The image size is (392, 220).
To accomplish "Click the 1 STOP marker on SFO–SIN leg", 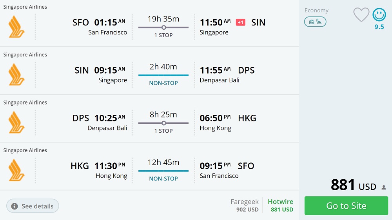I will pyautogui.click(x=163, y=27).
